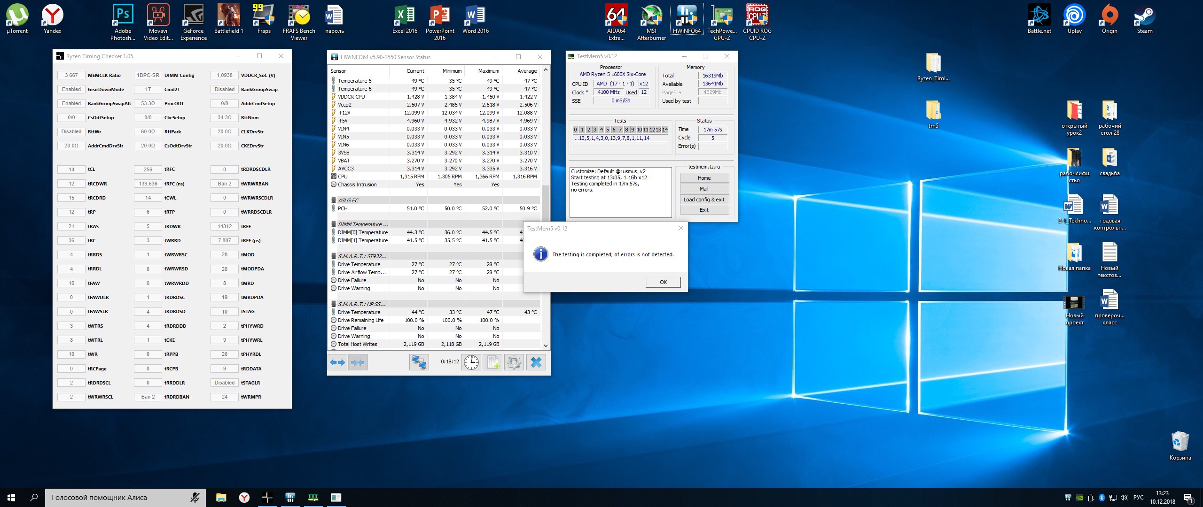This screenshot has height=507, width=1203.
Task: Open File Explorer from taskbar
Action: (x=221, y=498)
